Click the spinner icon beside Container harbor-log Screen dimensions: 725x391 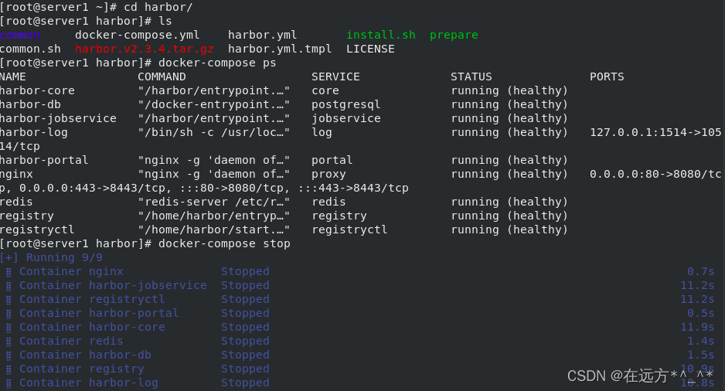click(x=9, y=383)
